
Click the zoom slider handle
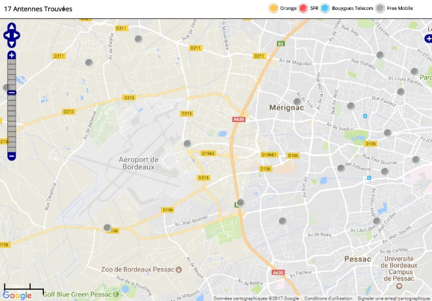pos(12,92)
